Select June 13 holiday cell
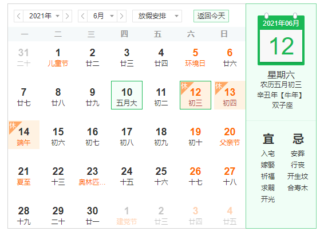This screenshot has width=320, height=231. pos(230,95)
